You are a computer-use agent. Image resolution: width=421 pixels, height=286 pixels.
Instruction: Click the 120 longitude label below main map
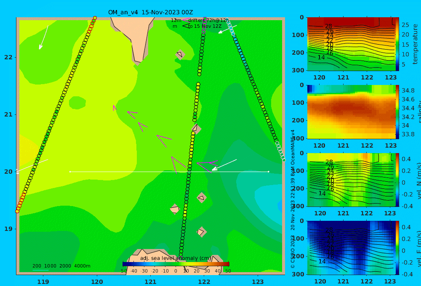(x=97, y=282)
